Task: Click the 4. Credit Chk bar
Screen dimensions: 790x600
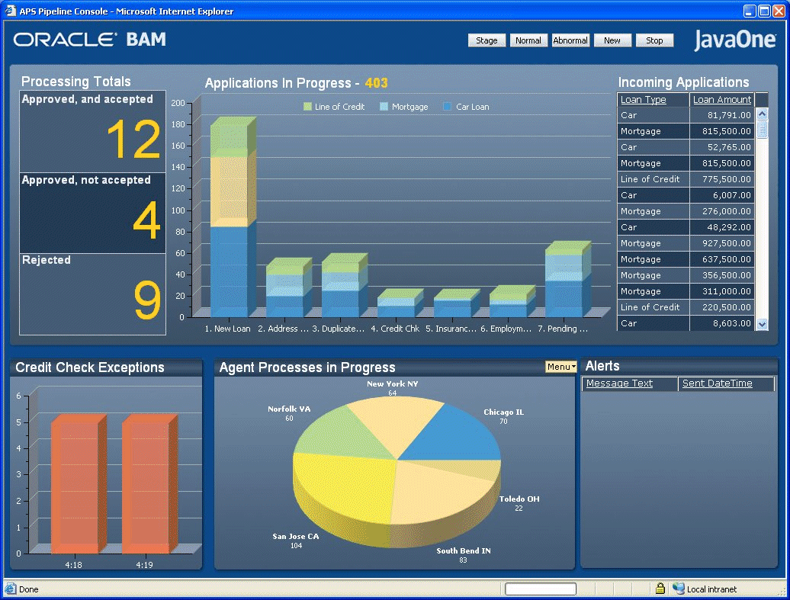Action: click(400, 303)
